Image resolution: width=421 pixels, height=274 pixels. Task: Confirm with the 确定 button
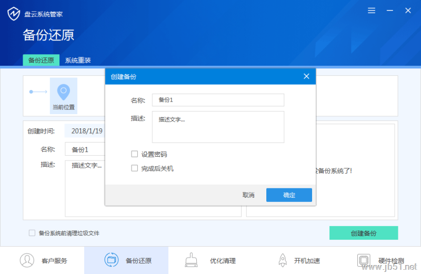point(289,195)
